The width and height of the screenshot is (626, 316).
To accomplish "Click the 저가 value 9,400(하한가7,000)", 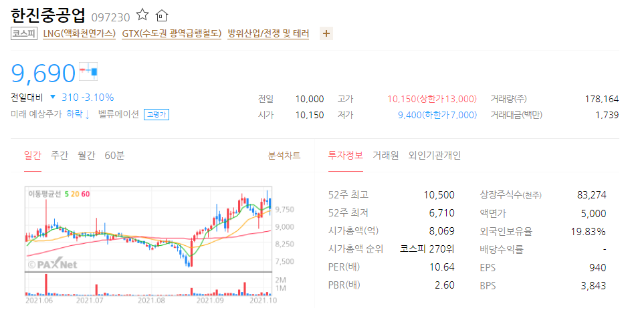I will (437, 115).
